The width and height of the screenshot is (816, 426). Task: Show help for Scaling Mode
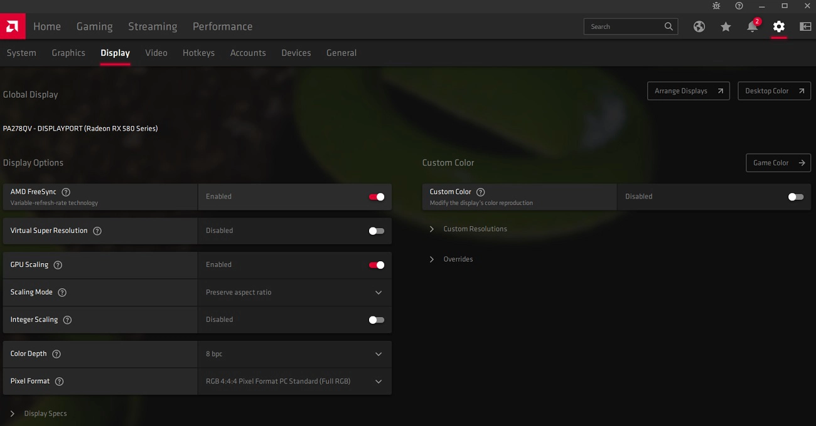pos(62,293)
